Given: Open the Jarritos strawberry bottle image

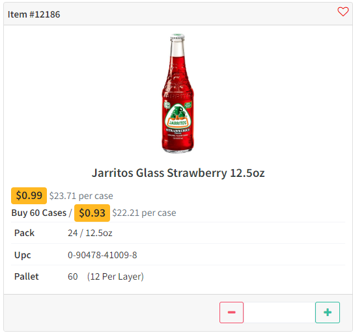Looking at the screenshot, I should (x=178, y=94).
